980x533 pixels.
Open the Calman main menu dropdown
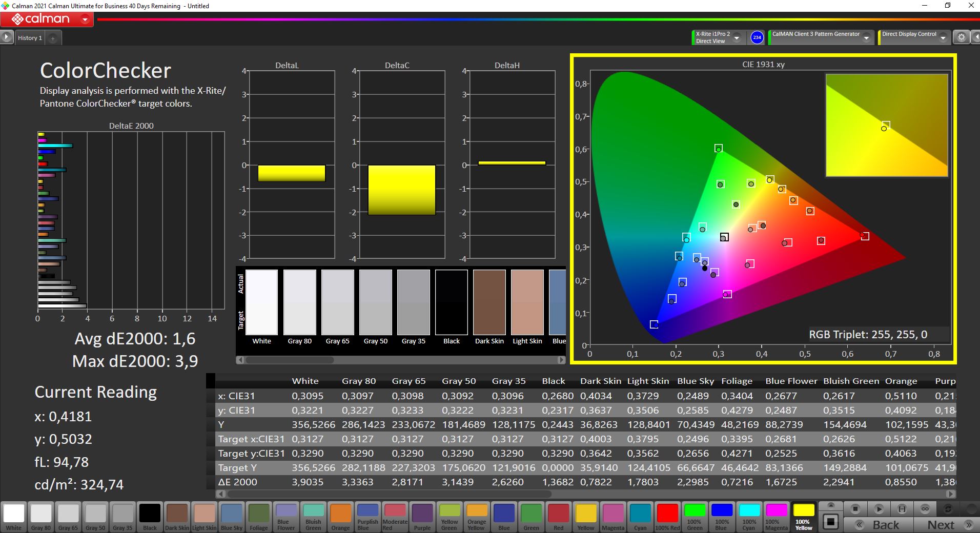(85, 20)
